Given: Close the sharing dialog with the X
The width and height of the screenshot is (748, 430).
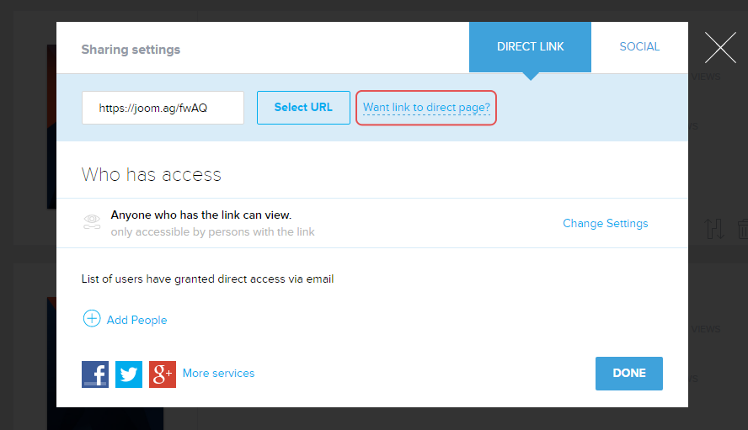Looking at the screenshot, I should pyautogui.click(x=720, y=47).
